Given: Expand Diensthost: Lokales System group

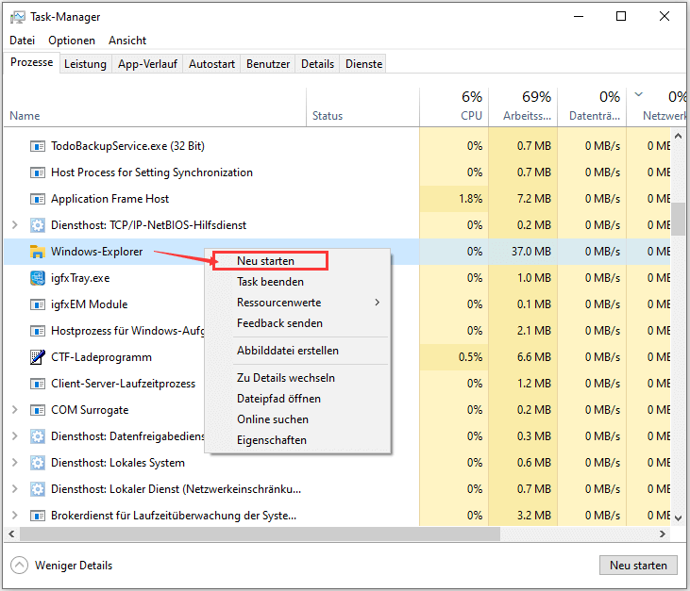Looking at the screenshot, I should pyautogui.click(x=14, y=462).
